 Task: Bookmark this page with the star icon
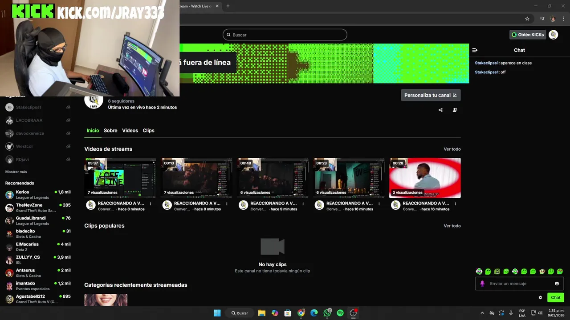click(x=527, y=19)
